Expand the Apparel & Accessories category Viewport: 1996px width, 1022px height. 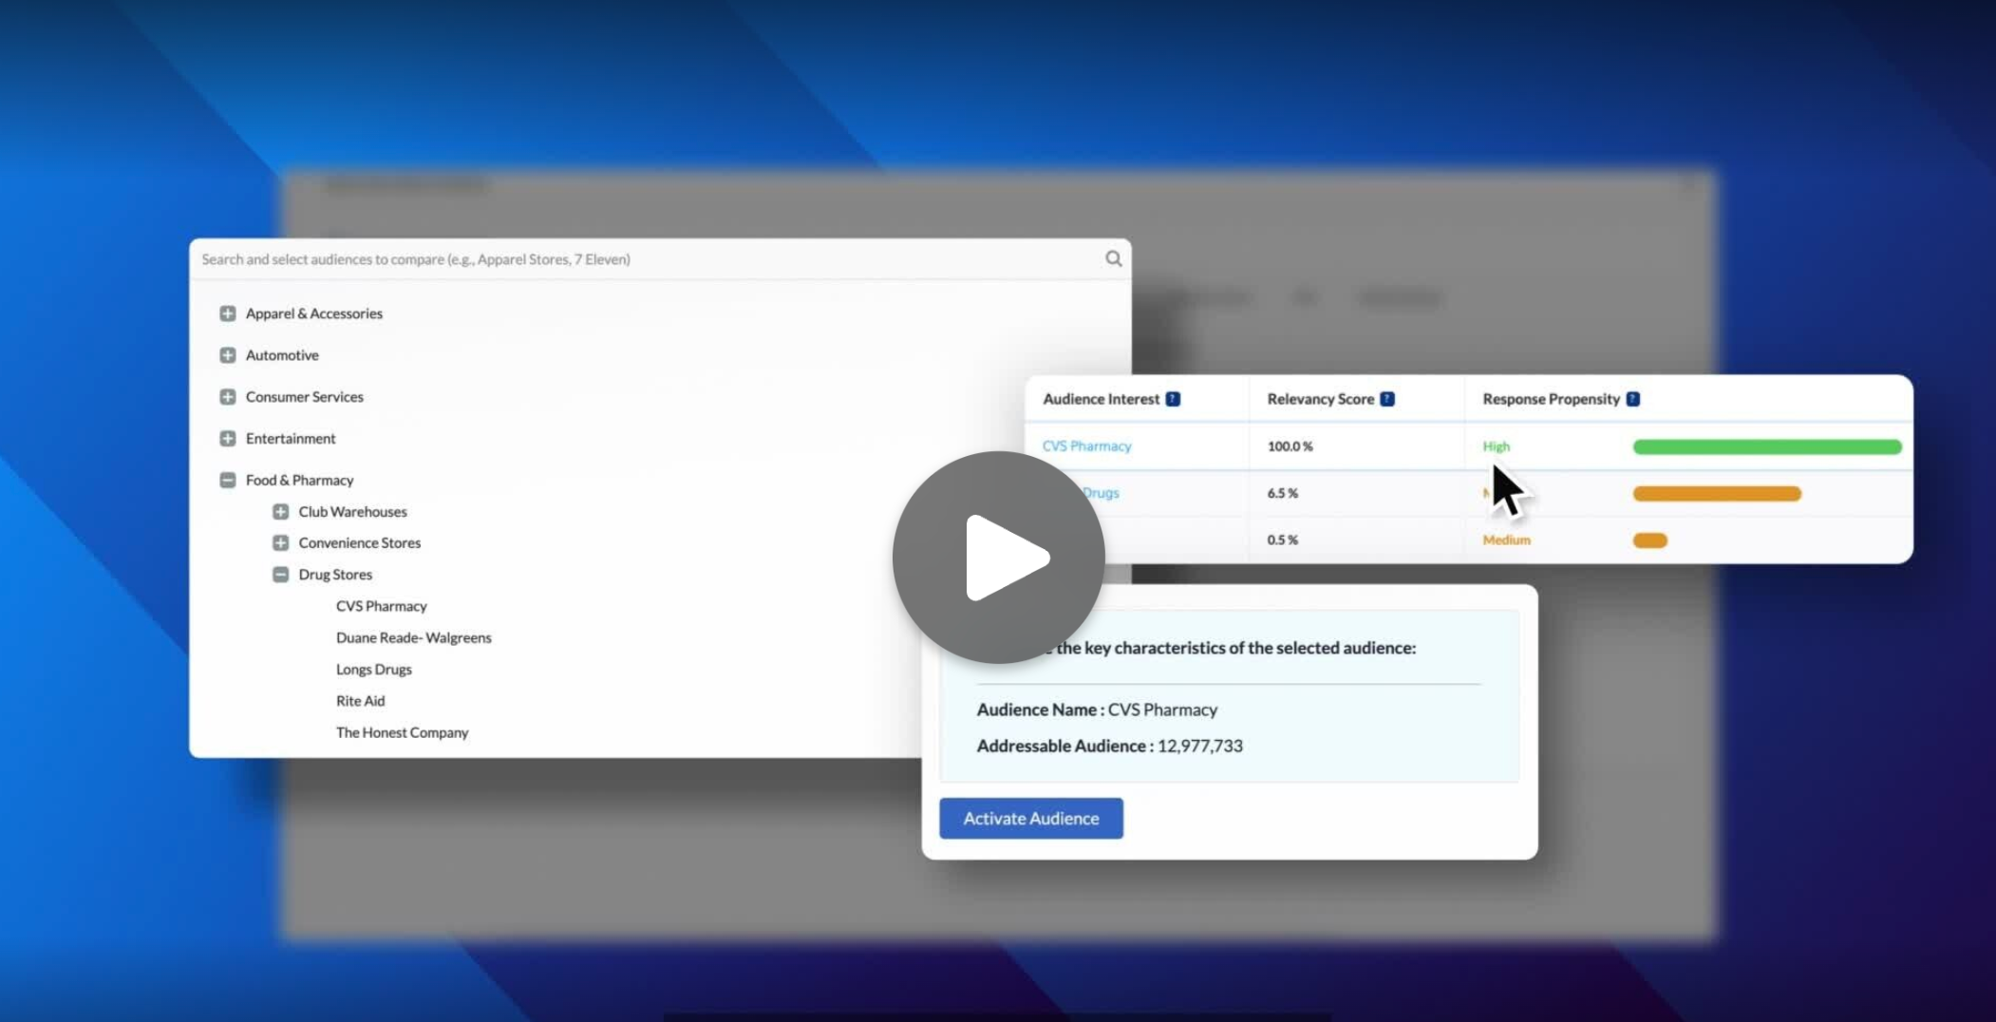point(228,313)
